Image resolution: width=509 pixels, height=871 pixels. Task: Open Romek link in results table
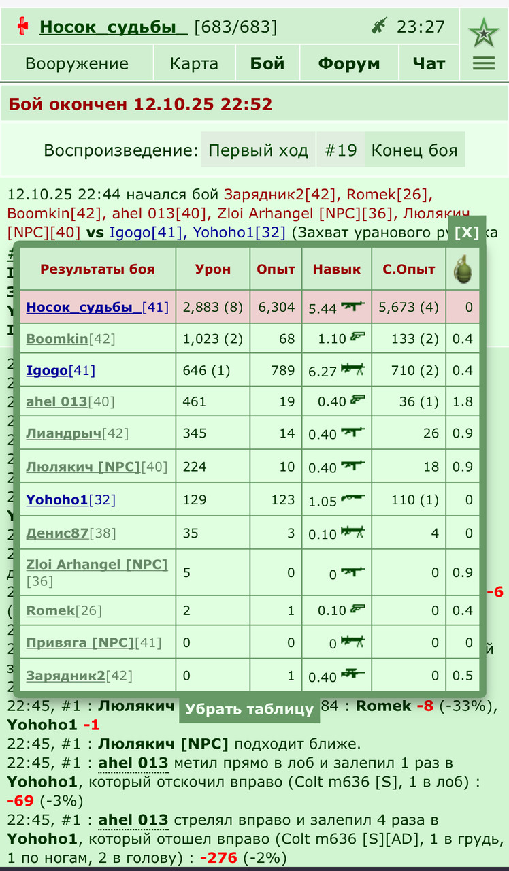pyautogui.click(x=50, y=610)
